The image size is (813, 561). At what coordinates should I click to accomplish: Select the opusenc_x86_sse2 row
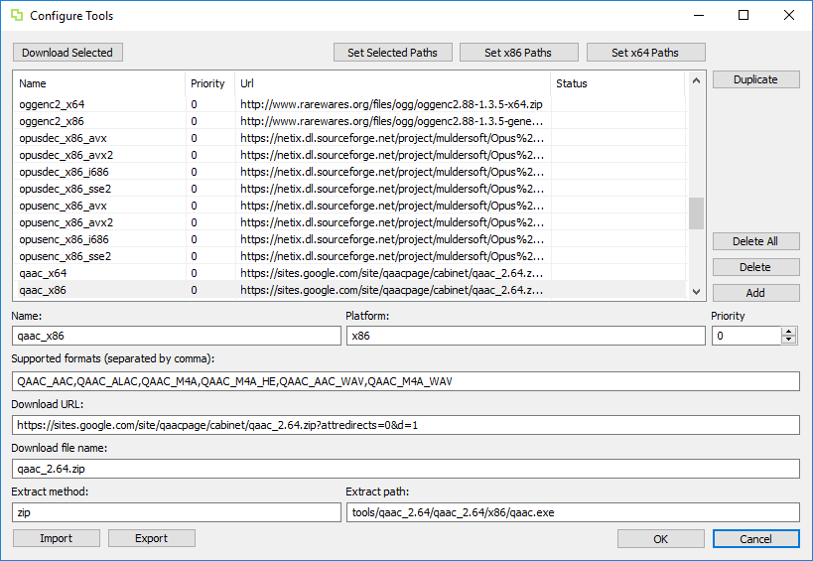pyautogui.click(x=350, y=256)
